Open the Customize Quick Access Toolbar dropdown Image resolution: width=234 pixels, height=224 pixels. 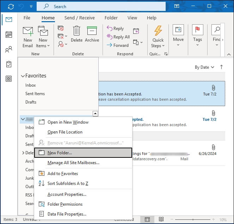tap(31, 6)
